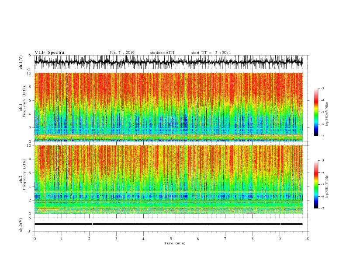Click the "-7" label on upper color bar
This screenshot has height=268, width=346.
pyautogui.click(x=322, y=136)
